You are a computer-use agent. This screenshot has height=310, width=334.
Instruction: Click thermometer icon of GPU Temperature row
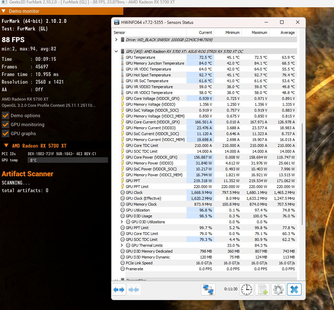pyautogui.click(x=123, y=57)
